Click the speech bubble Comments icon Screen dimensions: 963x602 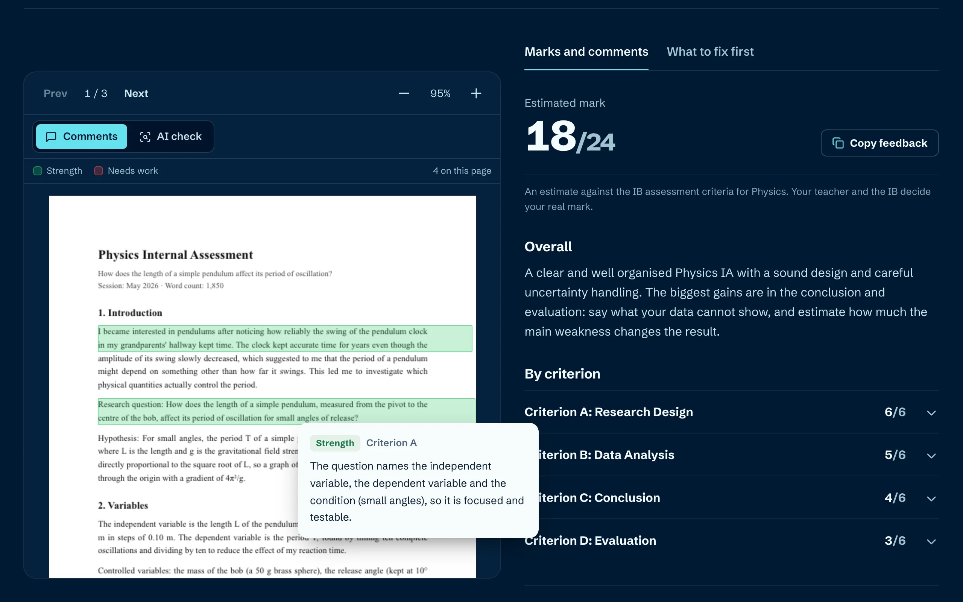click(x=51, y=137)
